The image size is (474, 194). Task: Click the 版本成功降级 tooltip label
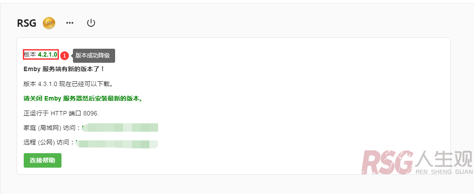[x=94, y=56]
